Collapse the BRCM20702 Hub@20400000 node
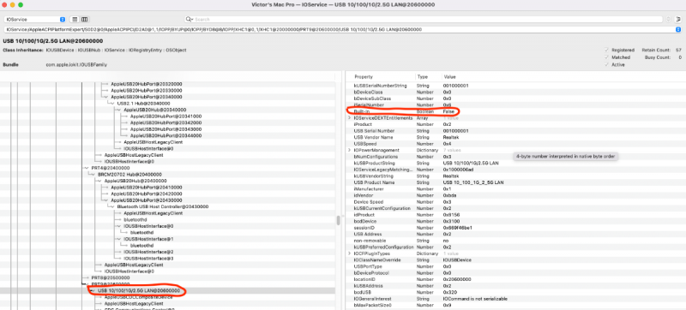 [92, 174]
